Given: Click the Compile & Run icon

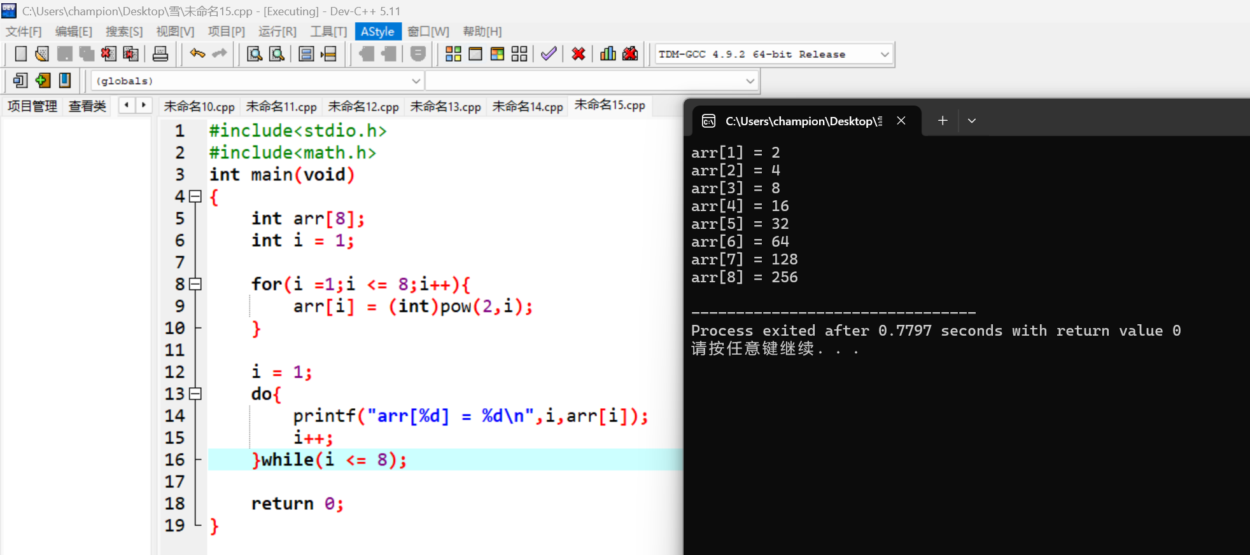Looking at the screenshot, I should pyautogui.click(x=497, y=54).
